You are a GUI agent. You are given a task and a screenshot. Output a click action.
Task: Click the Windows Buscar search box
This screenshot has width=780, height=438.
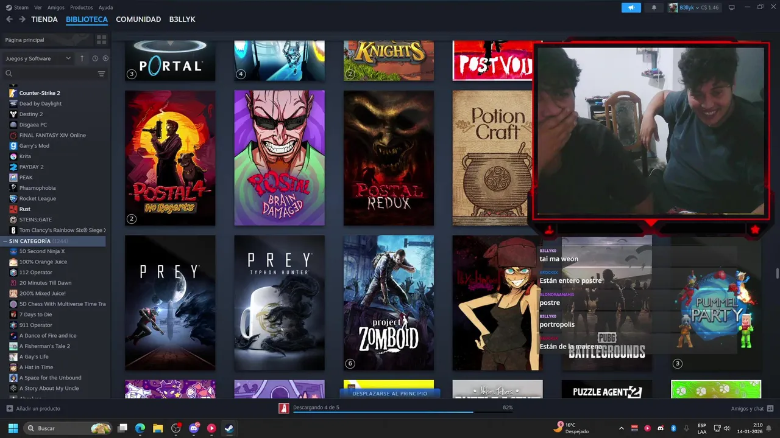click(x=68, y=428)
